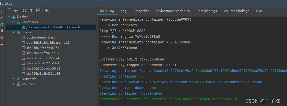Open the Volume Bindings tab

236,11
